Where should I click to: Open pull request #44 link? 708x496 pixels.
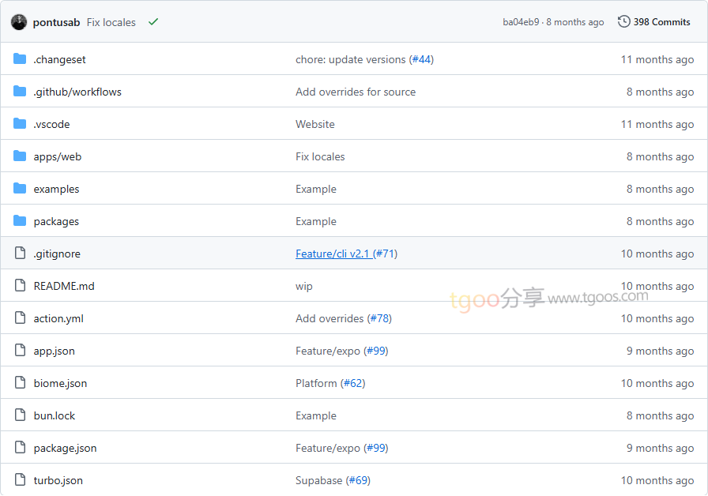tap(422, 59)
